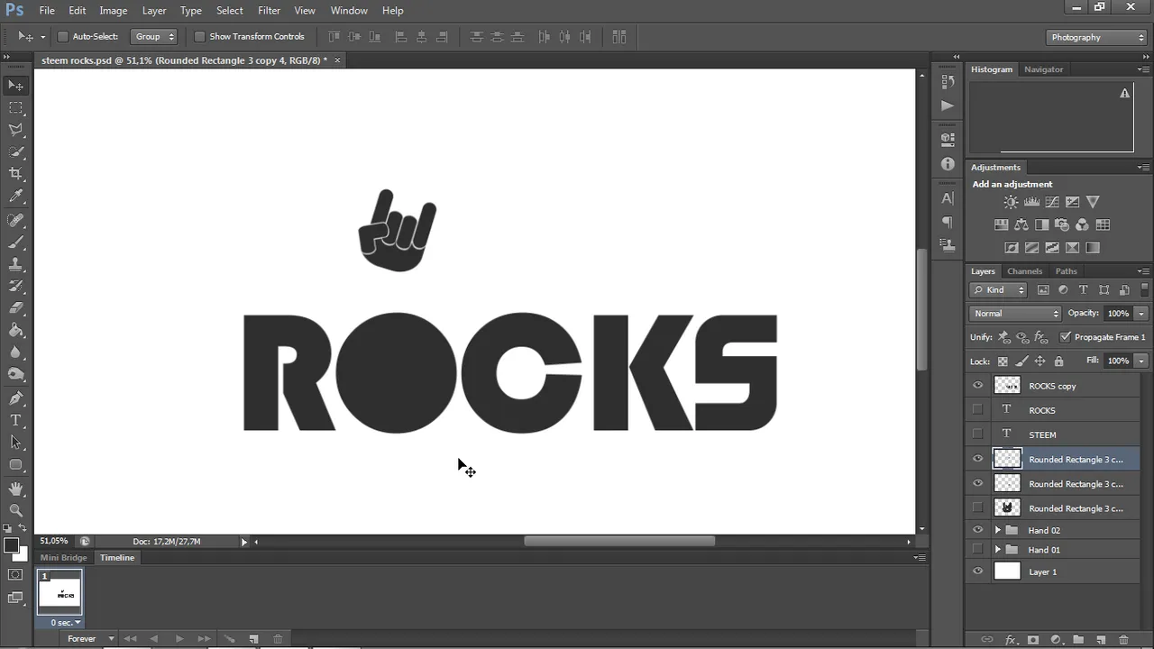Click the add layer style fx icon
The image size is (1154, 649).
pyautogui.click(x=1011, y=639)
